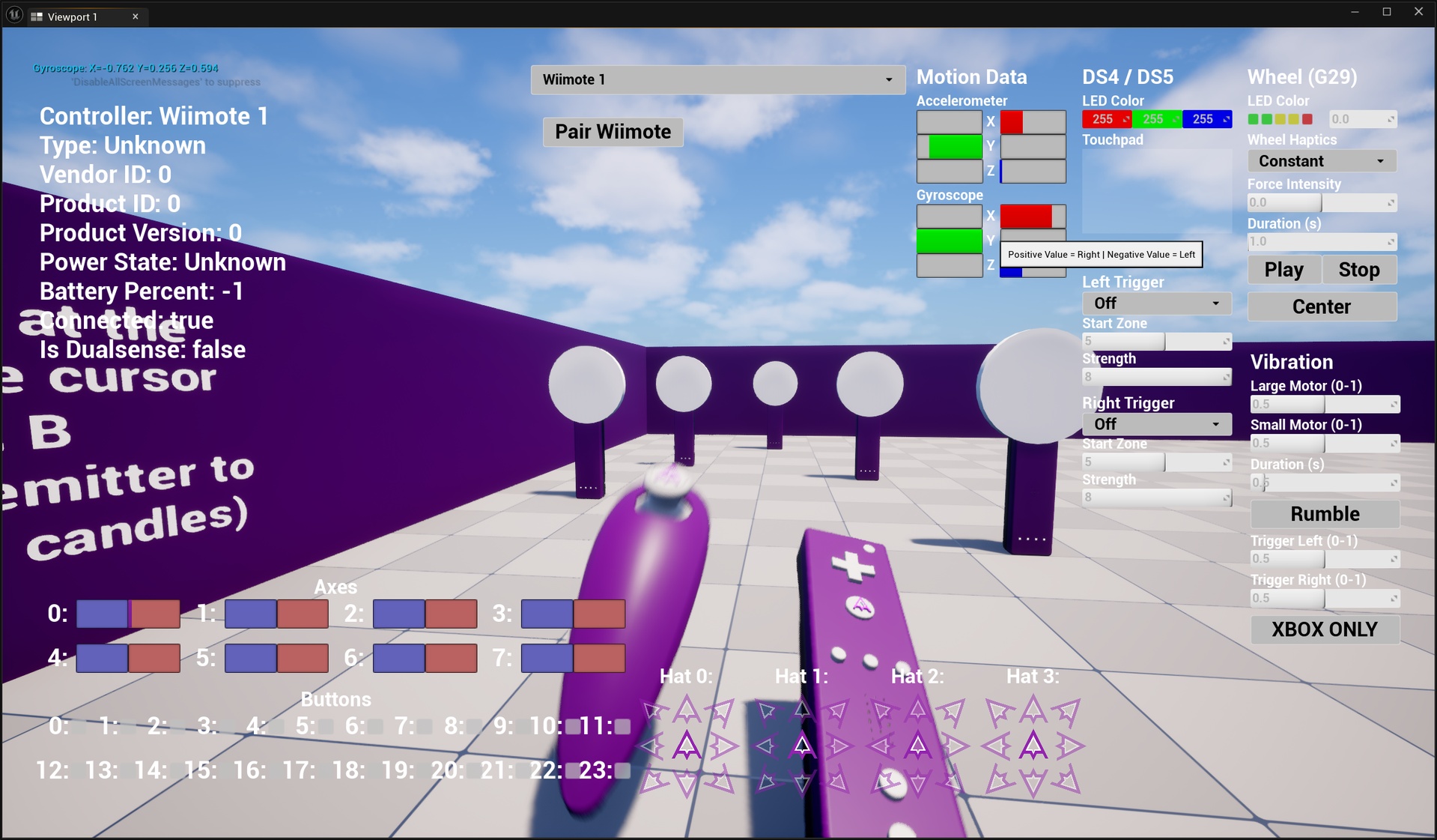Toggle the button 7 indicator box
This screenshot has width=1437, height=840.
pyautogui.click(x=425, y=726)
